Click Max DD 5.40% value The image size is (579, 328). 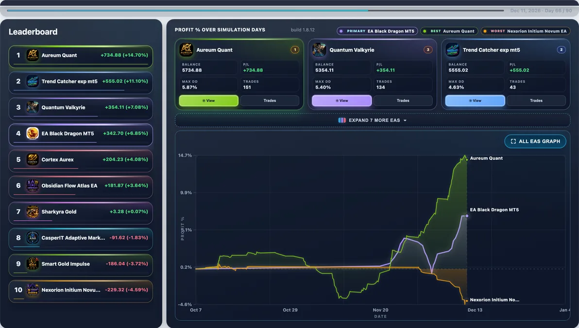(x=323, y=87)
